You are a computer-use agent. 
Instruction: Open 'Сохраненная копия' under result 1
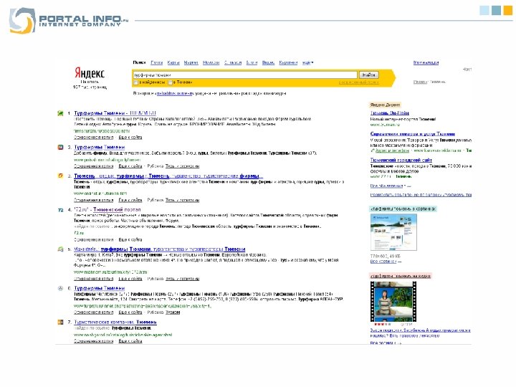coord(93,138)
